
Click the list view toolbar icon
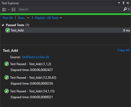click(x=14, y=9)
